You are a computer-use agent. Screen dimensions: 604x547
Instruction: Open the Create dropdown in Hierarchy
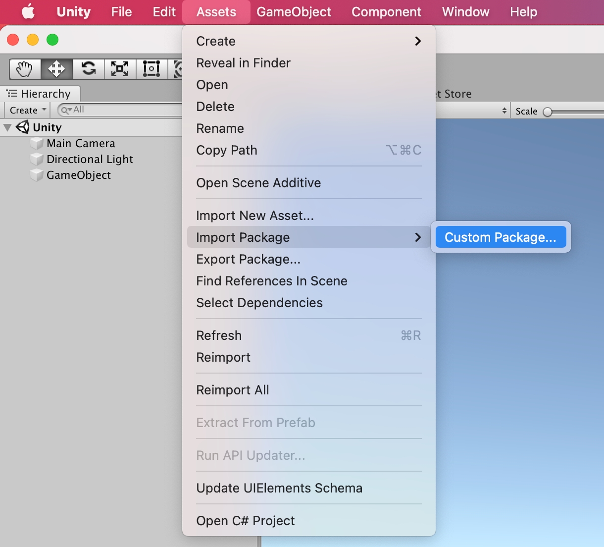coord(28,110)
